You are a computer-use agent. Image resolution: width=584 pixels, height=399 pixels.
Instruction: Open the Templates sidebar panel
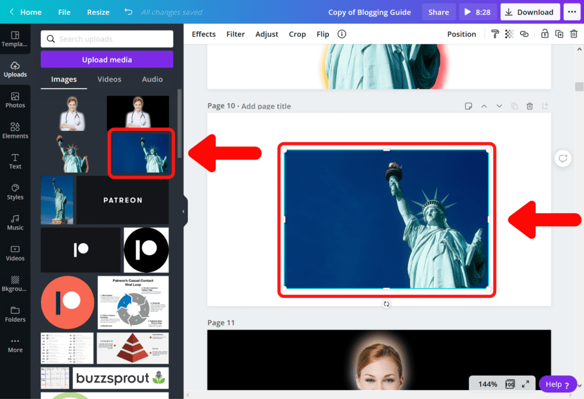point(15,39)
